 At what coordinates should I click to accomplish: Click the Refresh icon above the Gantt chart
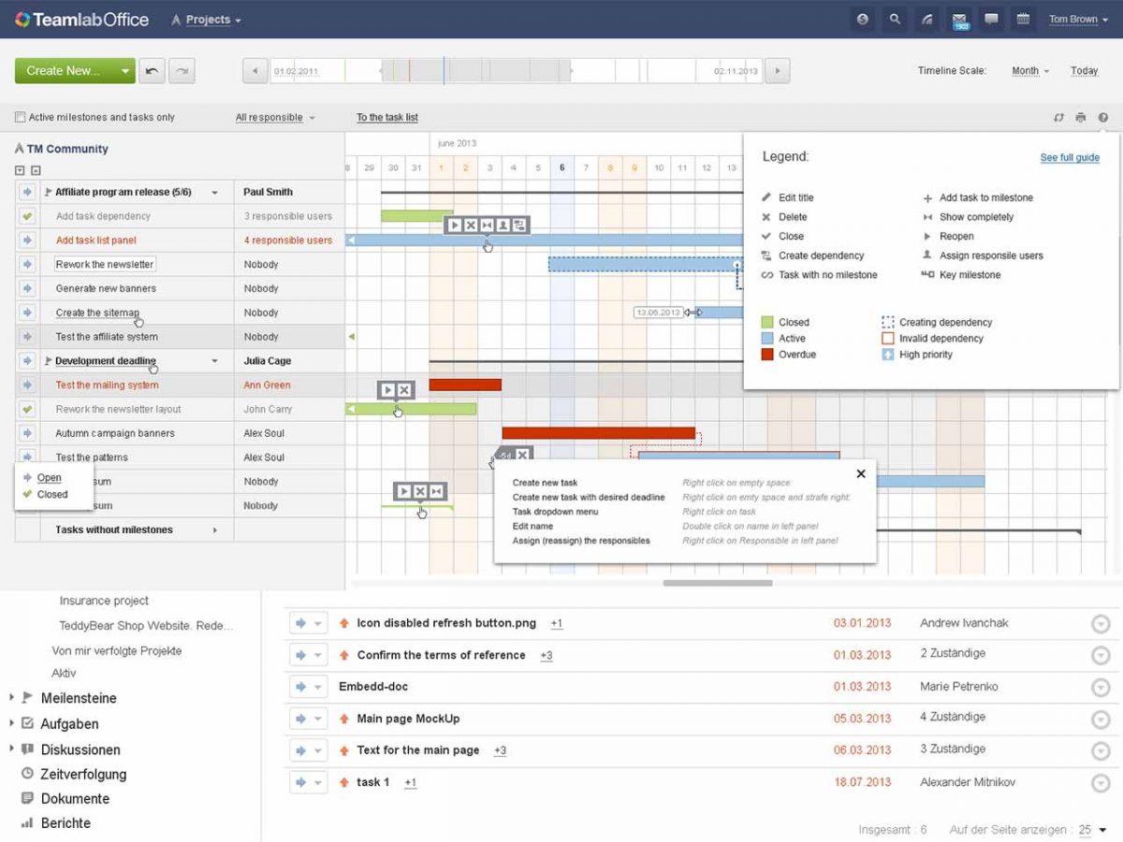point(1058,117)
